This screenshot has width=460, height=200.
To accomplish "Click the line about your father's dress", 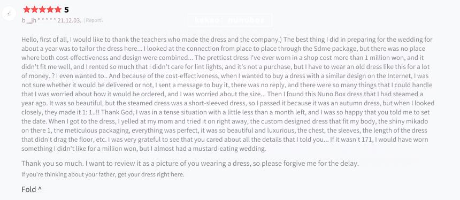I will (x=103, y=174).
